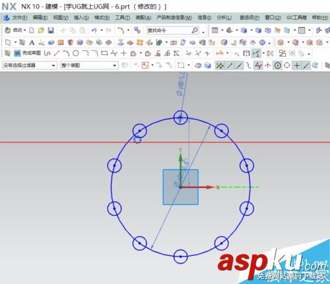This screenshot has height=284, width=330.
Task: Select the Studio Spline tool
Action: pos(114,53)
